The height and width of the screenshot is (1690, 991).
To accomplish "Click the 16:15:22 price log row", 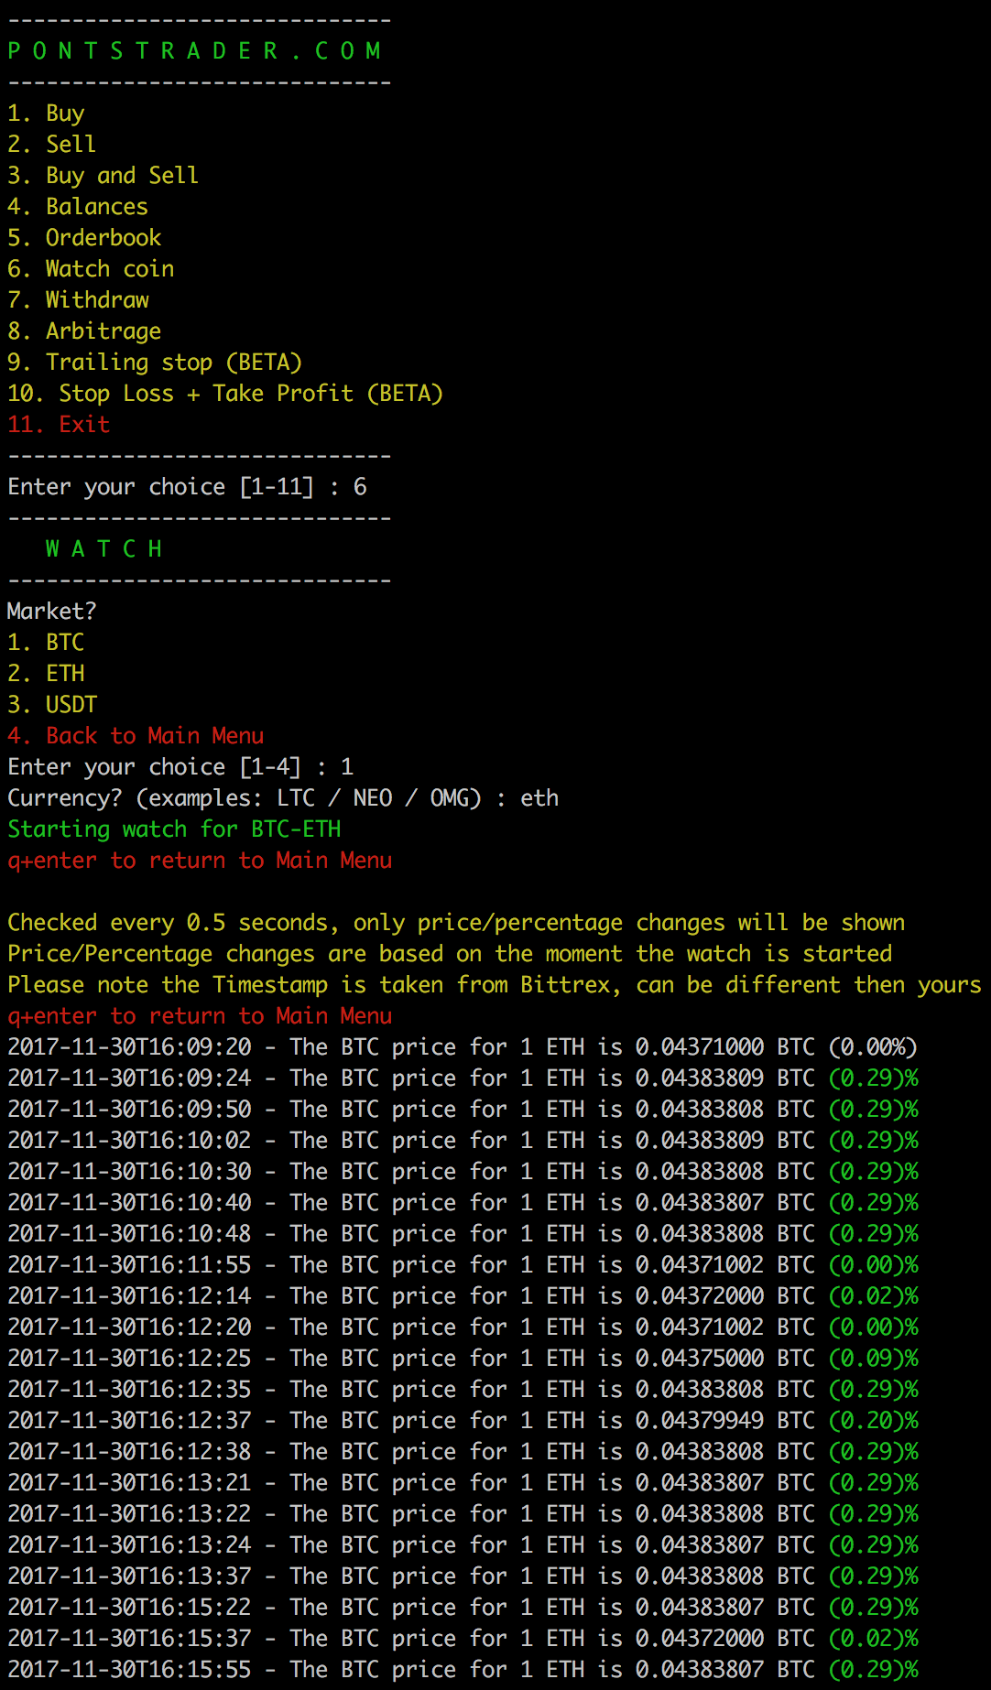I will (463, 1608).
